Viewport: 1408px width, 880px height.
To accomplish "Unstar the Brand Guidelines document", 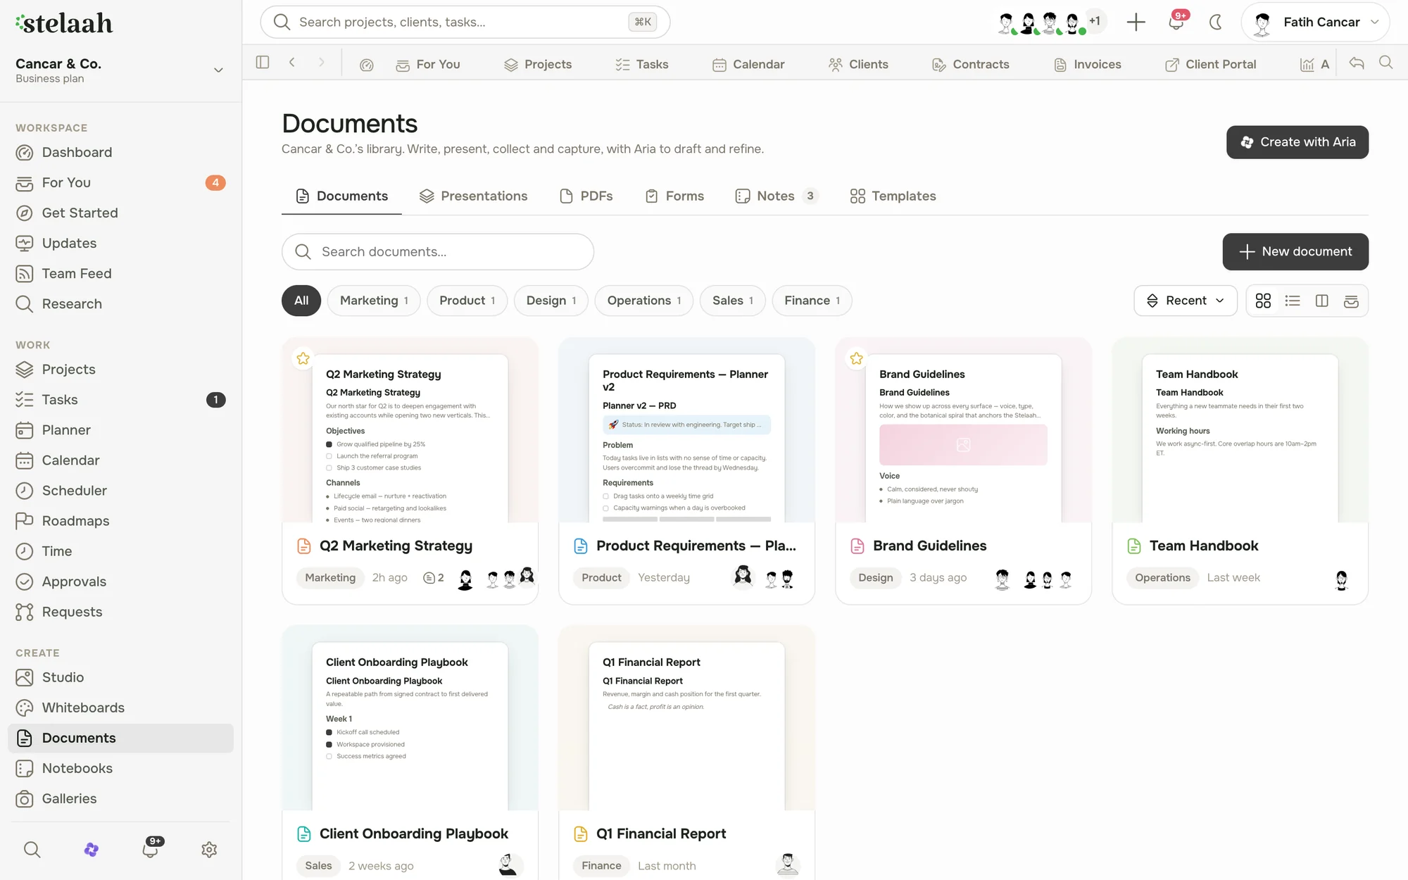I will (857, 358).
